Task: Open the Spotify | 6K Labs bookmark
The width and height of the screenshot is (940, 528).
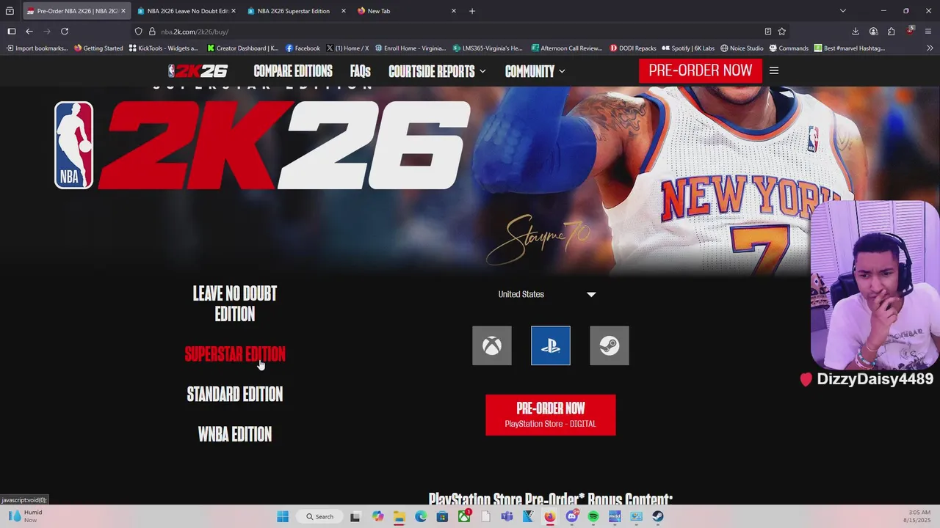Action: (x=688, y=48)
